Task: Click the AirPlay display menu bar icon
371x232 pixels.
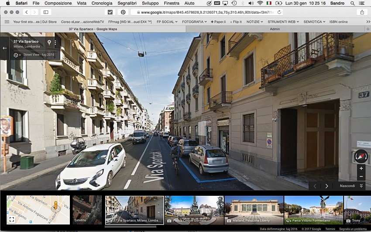Action: (225, 3)
